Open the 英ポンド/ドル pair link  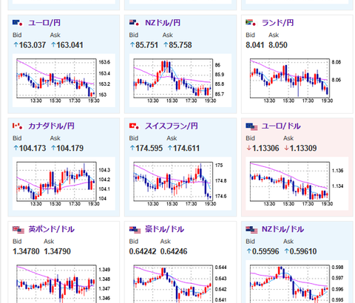coord(51,229)
